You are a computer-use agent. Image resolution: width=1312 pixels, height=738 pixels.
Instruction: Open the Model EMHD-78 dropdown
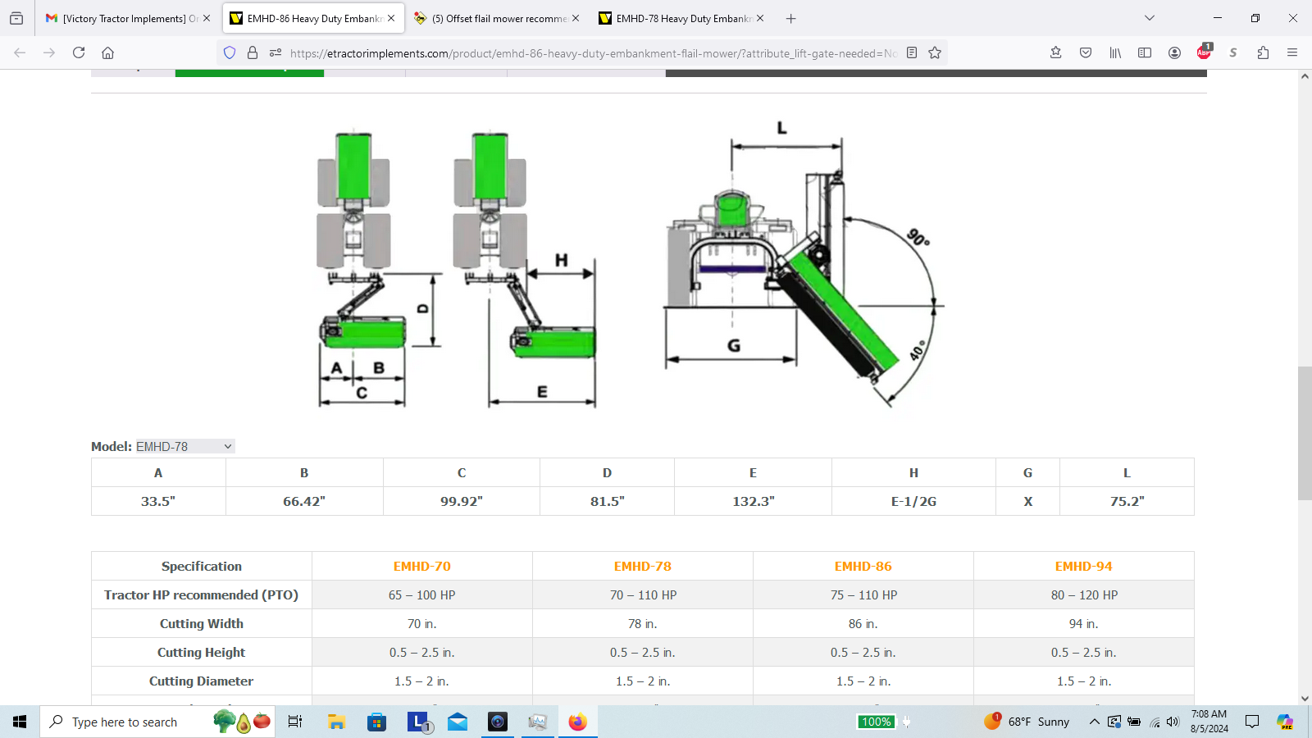click(x=184, y=446)
